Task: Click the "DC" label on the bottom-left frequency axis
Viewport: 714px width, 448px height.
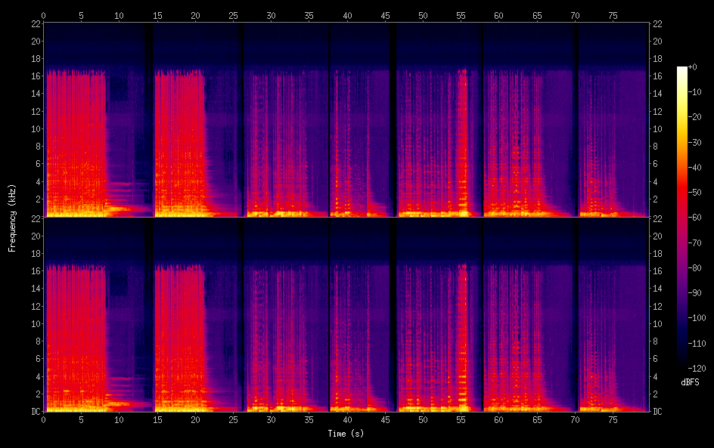Action: [34, 412]
